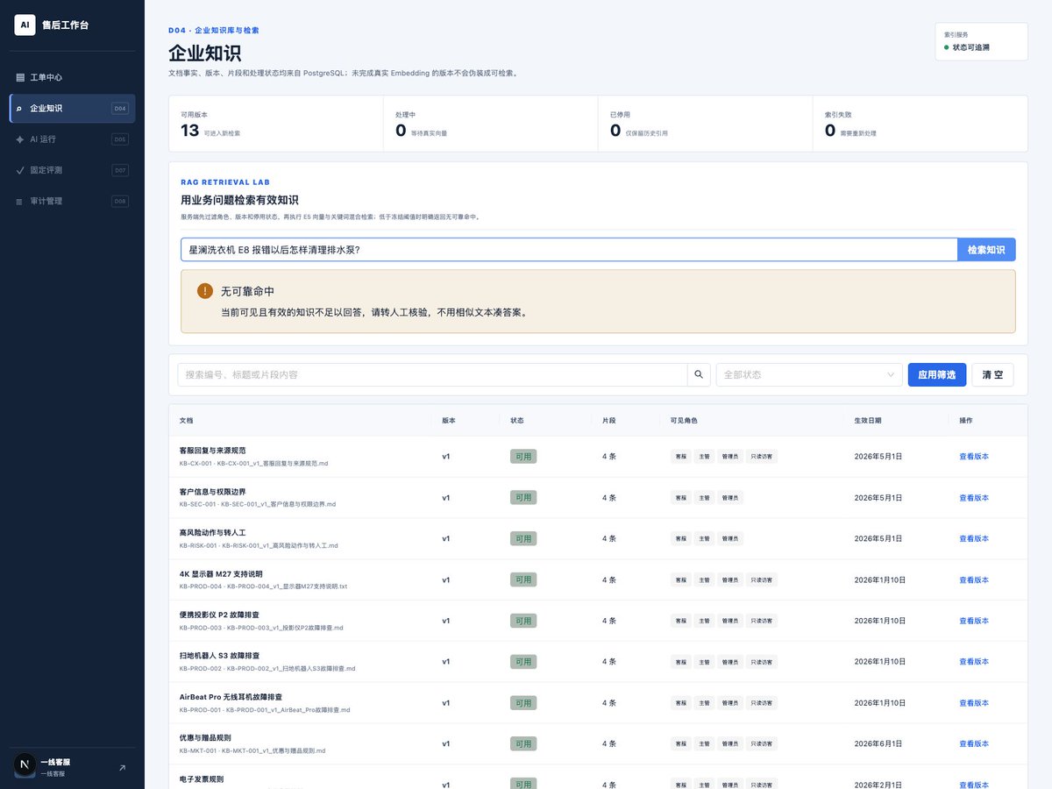Open the 全部状态 status dropdown
Image resolution: width=1052 pixels, height=789 pixels.
pyautogui.click(x=809, y=374)
